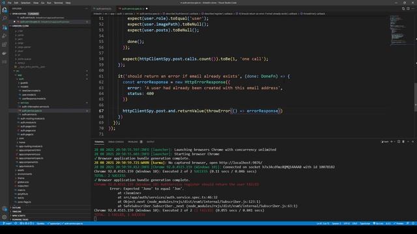This screenshot has width=417, height=234.
Task: Click git branch indicator in status bar
Action: coord(7,224)
